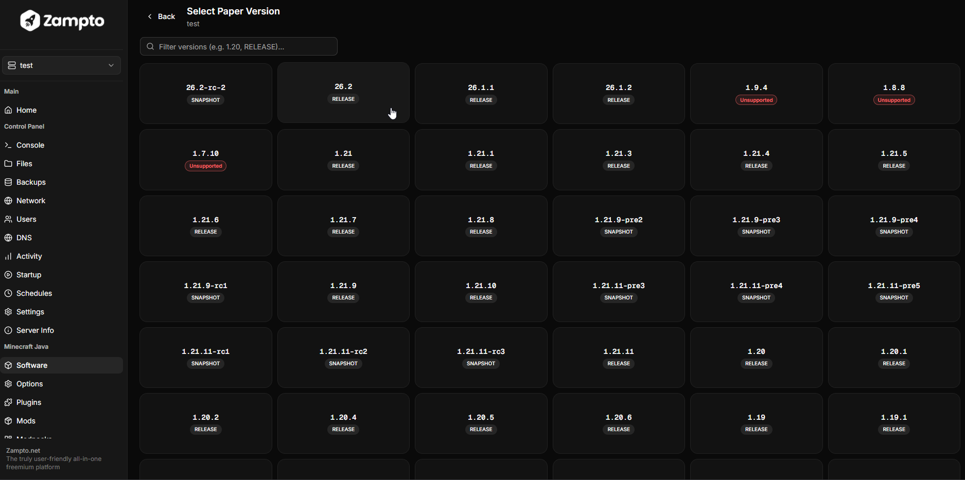Click the Minecraft Java section label
This screenshot has width=965, height=480.
(x=26, y=347)
